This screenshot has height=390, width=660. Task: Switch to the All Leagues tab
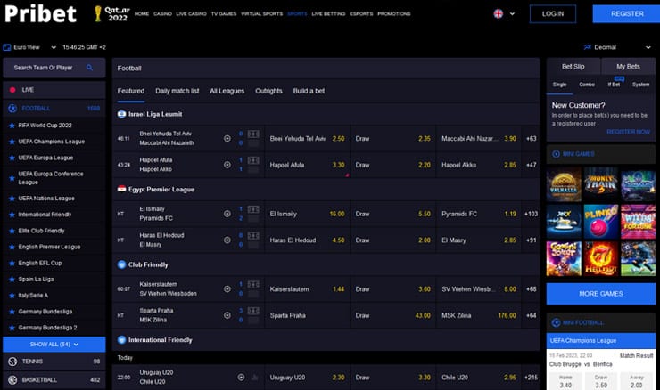coord(227,91)
